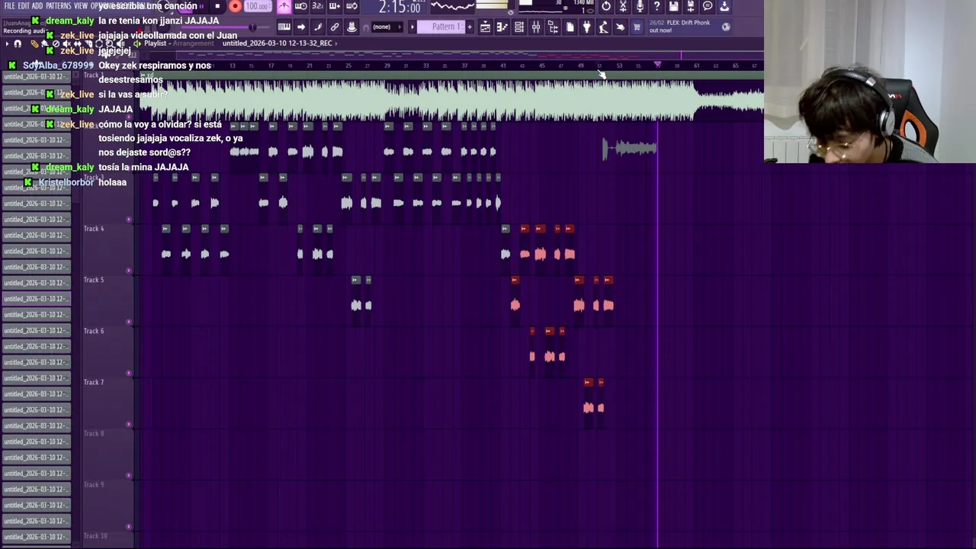Open the Channel rack icon
The image size is (976, 549).
(x=518, y=27)
